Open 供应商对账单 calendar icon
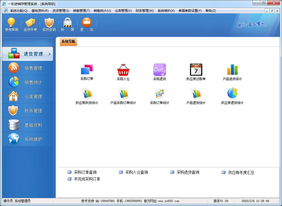 [196, 72]
